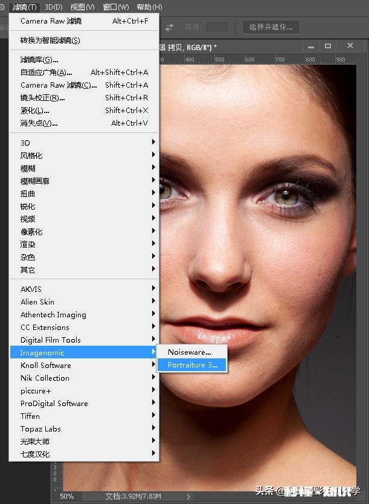
Task: Click the 选择并遮住 button
Action: [271, 27]
